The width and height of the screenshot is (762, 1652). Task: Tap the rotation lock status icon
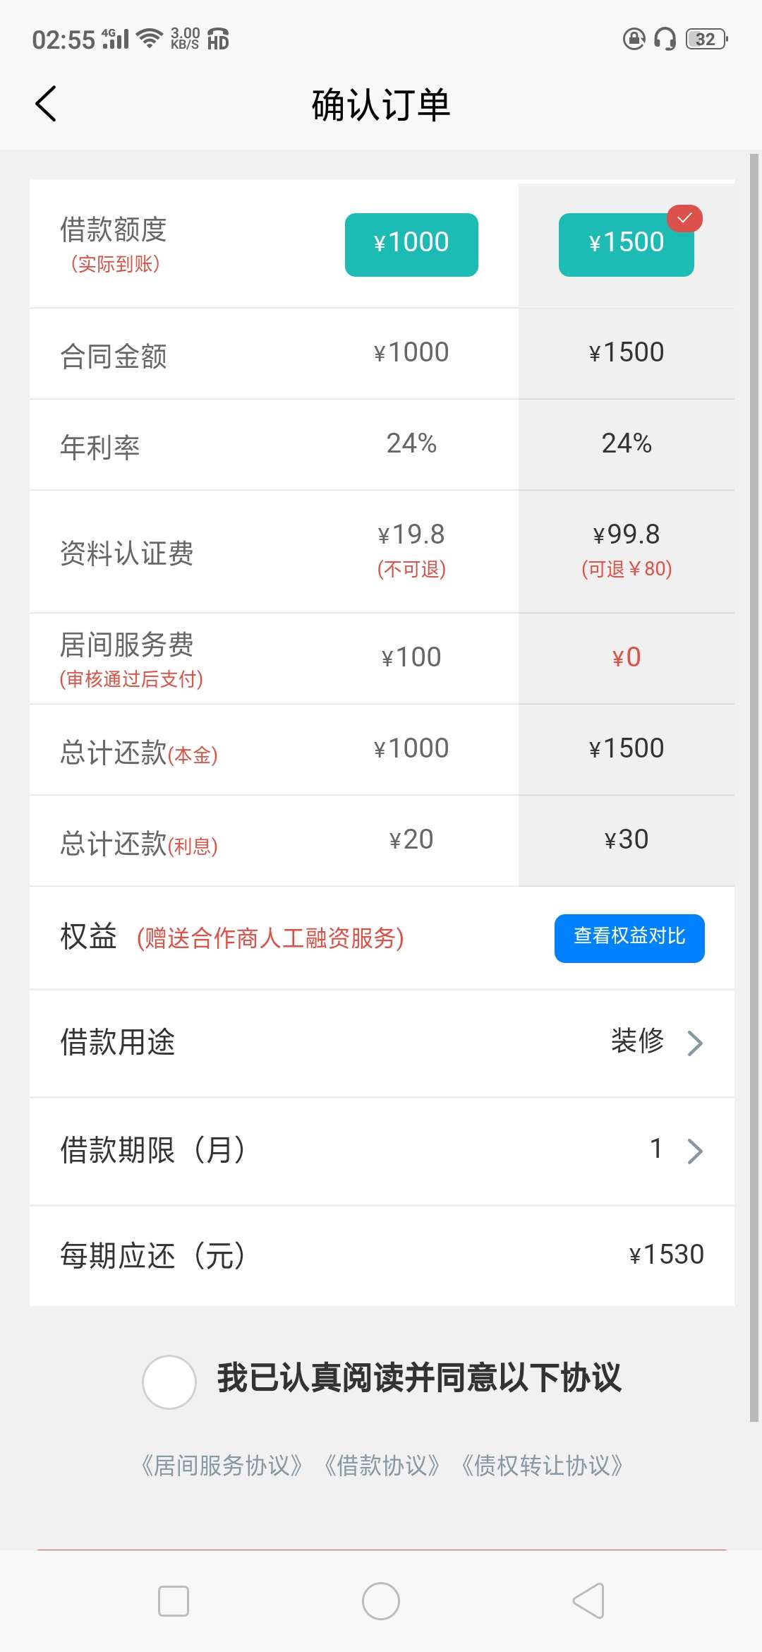634,39
